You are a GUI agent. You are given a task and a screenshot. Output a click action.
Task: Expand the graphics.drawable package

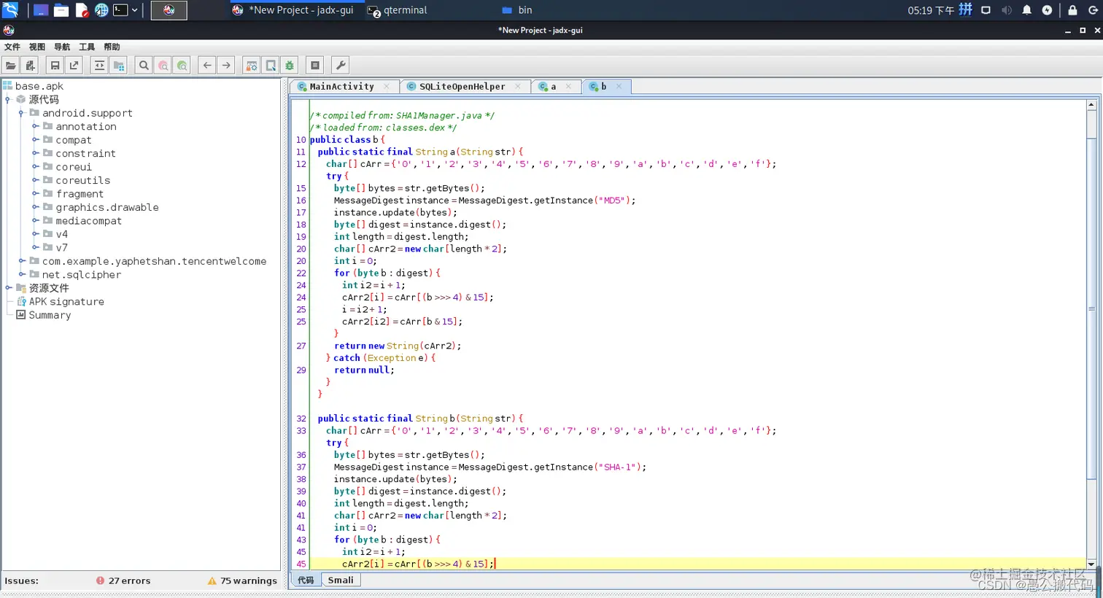[35, 207]
